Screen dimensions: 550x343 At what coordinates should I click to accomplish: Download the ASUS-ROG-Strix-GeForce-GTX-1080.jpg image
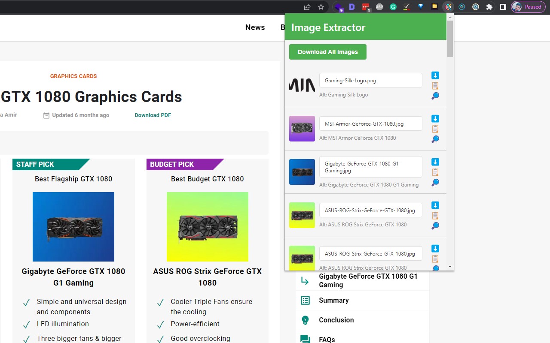(x=435, y=205)
